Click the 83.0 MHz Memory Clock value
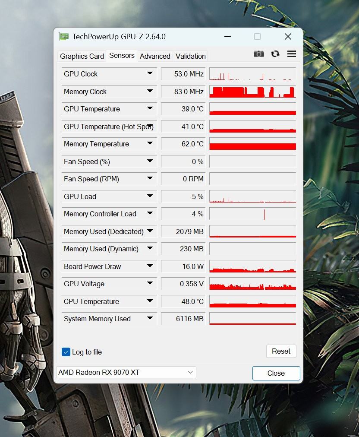The width and height of the screenshot is (359, 437). [183, 92]
